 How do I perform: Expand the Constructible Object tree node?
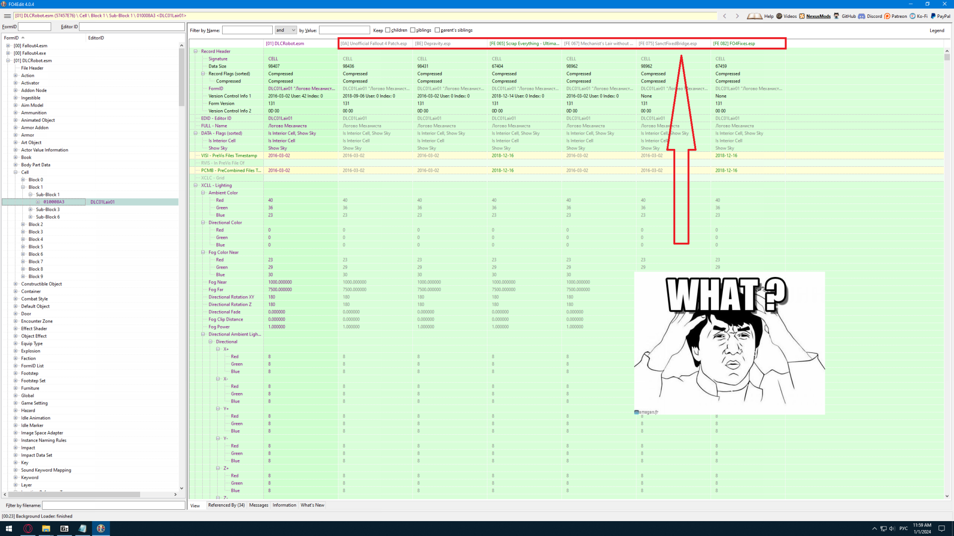(15, 284)
